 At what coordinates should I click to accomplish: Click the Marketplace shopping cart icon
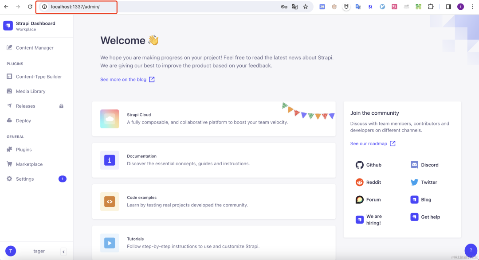[9, 164]
